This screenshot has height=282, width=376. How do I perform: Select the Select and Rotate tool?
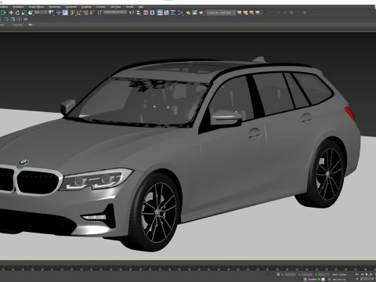tap(17, 13)
